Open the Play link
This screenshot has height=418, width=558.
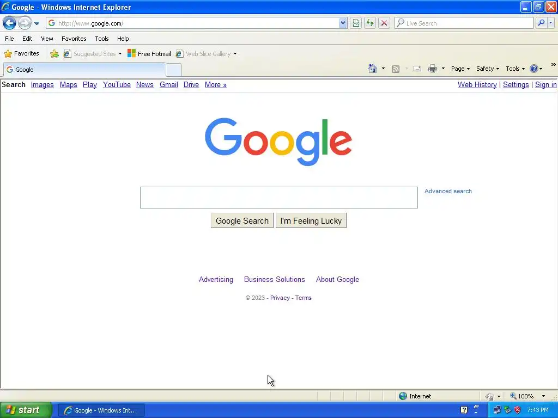[90, 84]
